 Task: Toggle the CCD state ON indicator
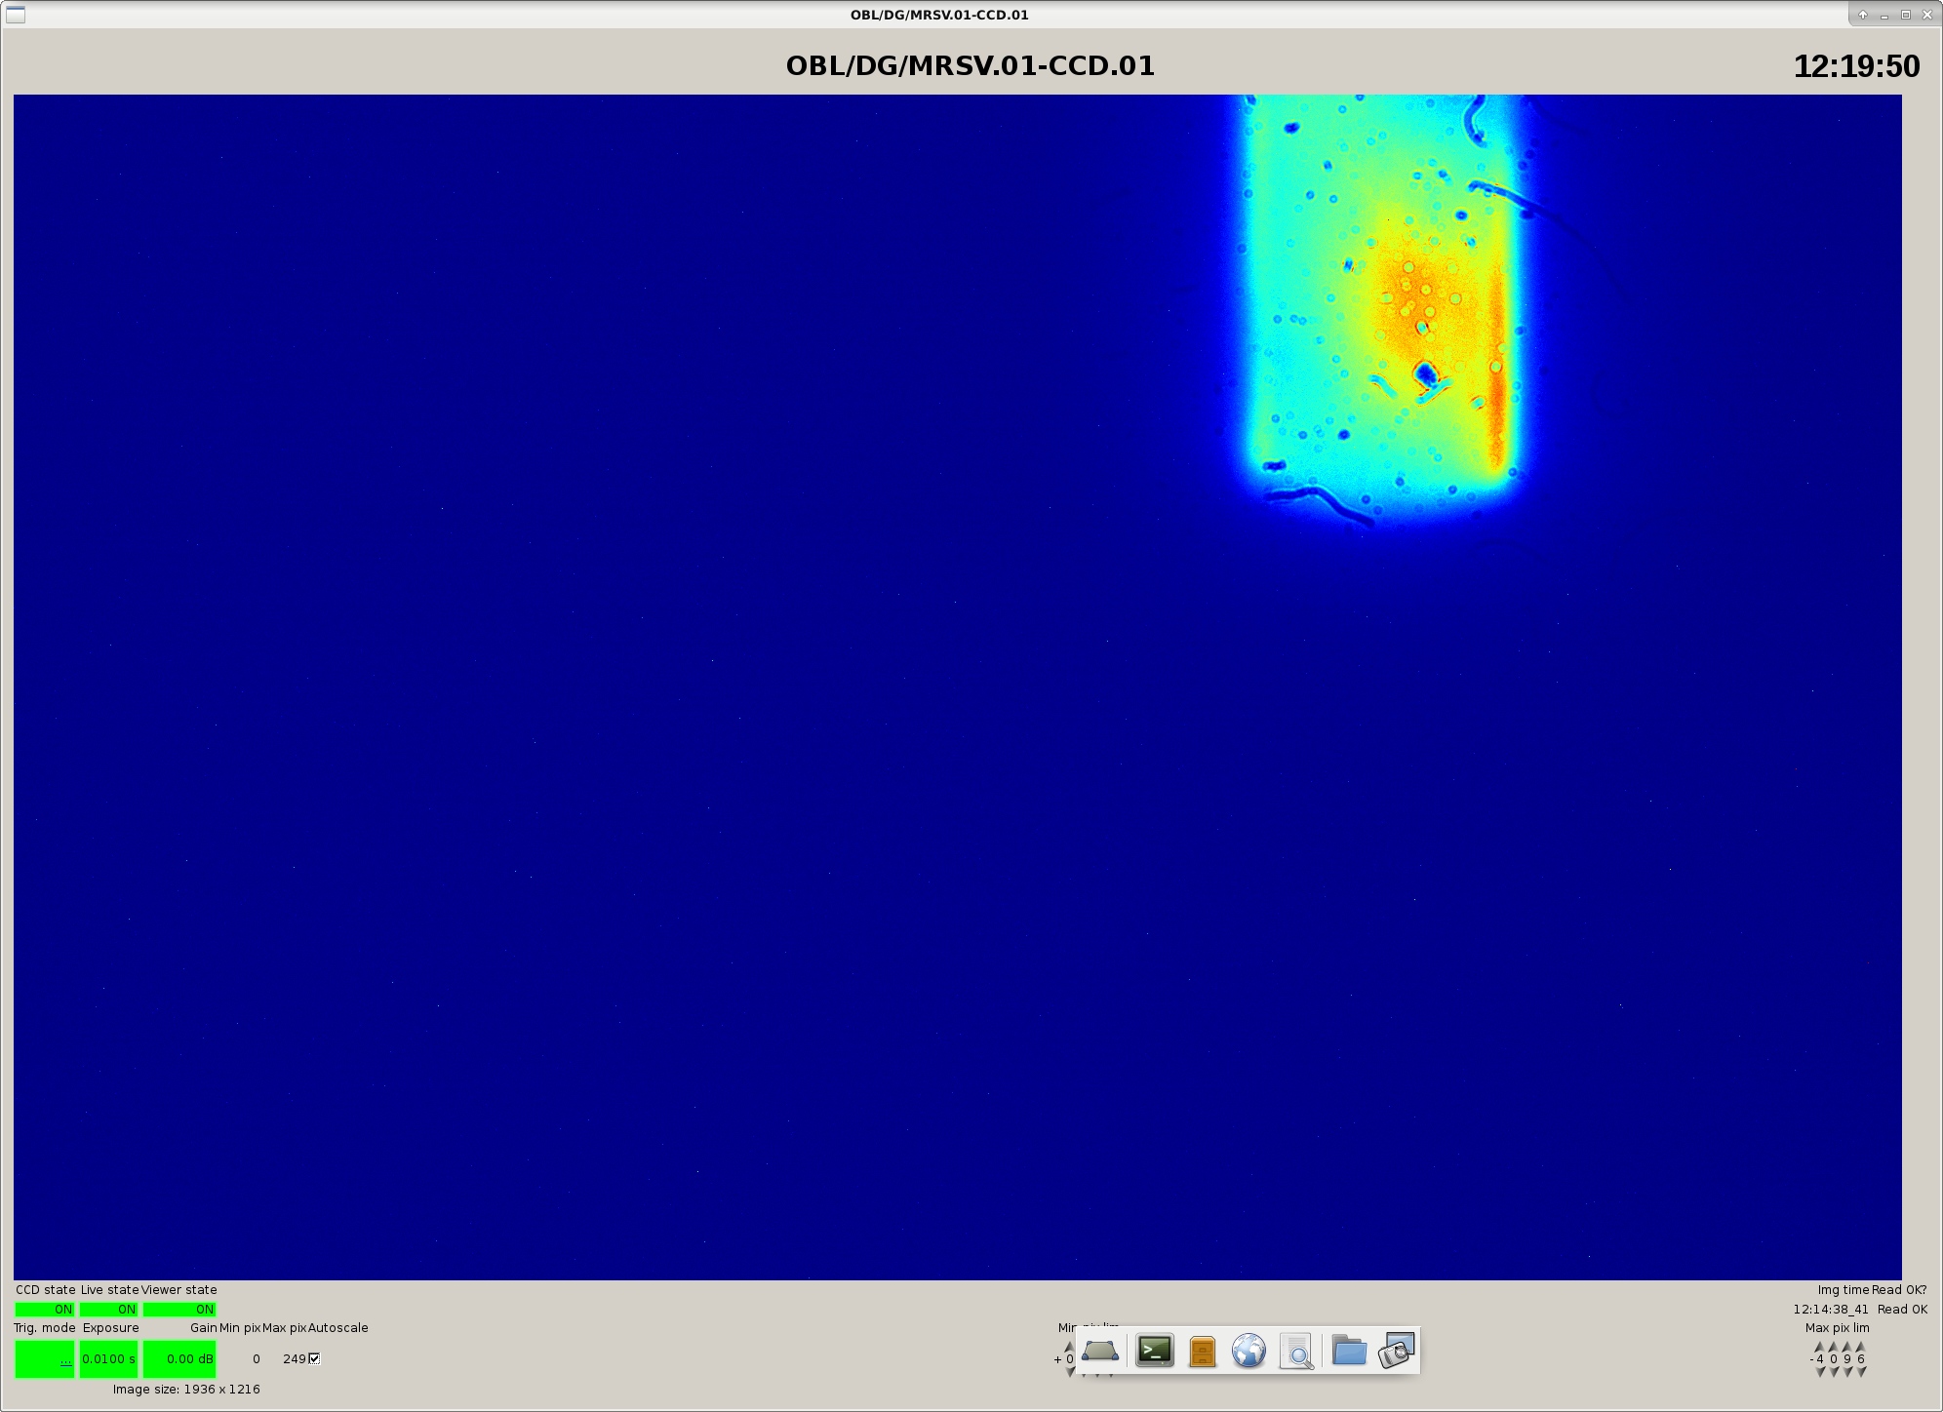coord(45,1310)
